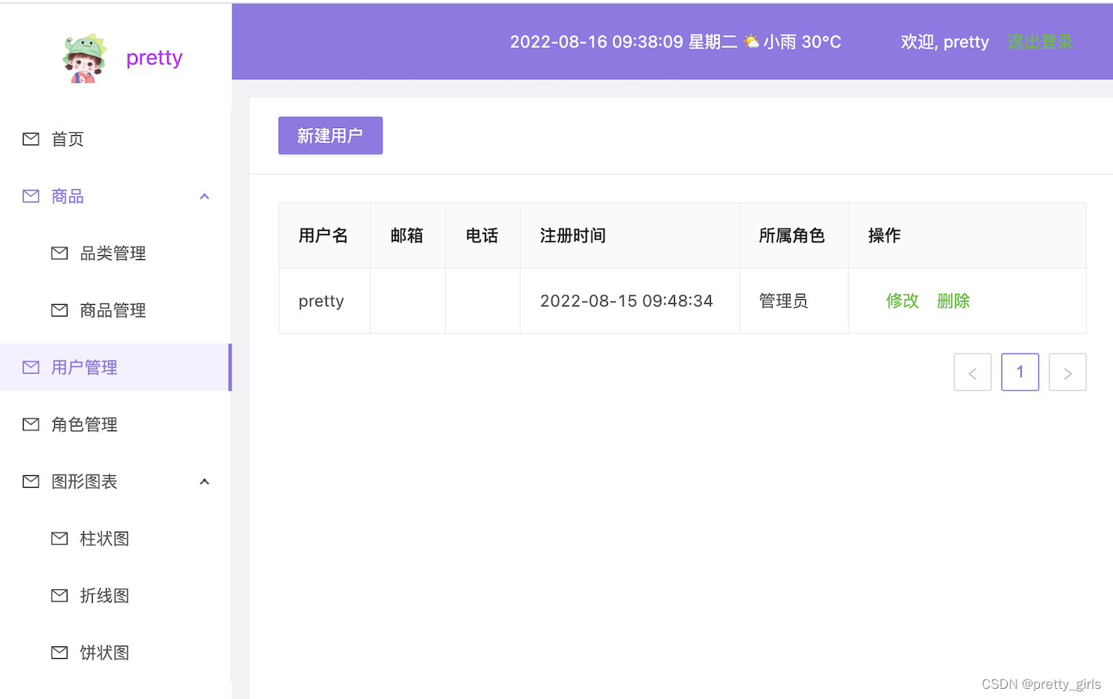Click the envelope icon beside 柱状图
The height and width of the screenshot is (699, 1113).
(x=60, y=538)
